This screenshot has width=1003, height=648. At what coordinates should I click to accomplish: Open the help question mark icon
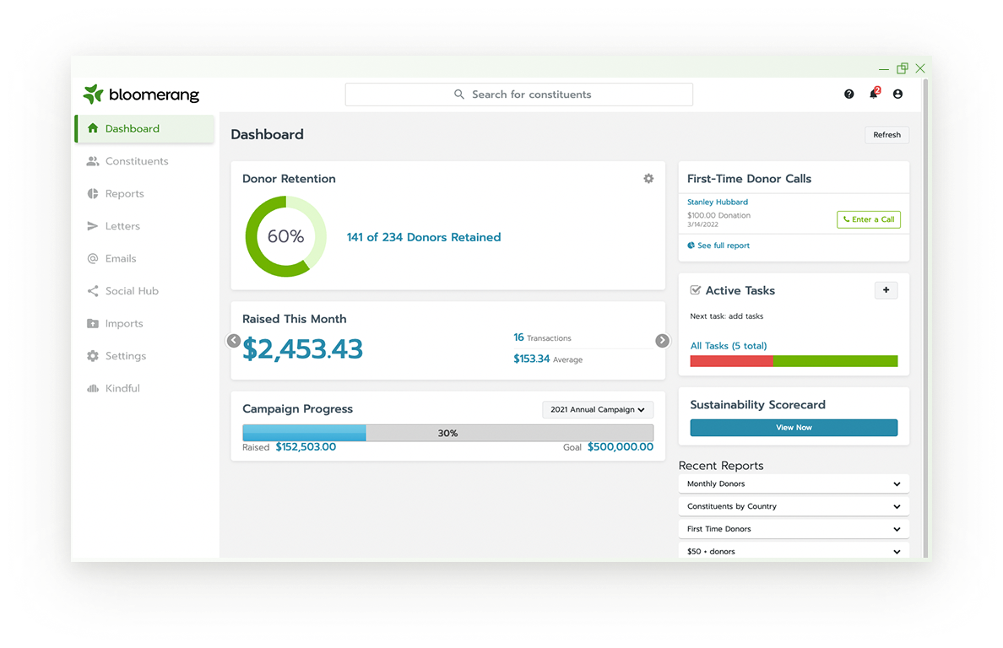tap(848, 94)
